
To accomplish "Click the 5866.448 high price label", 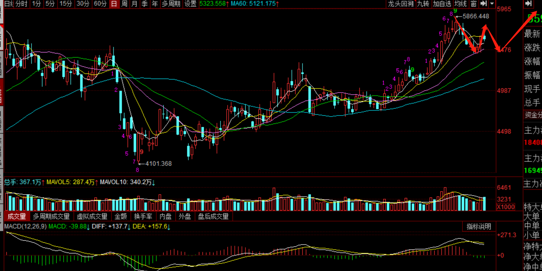I will tap(476, 16).
